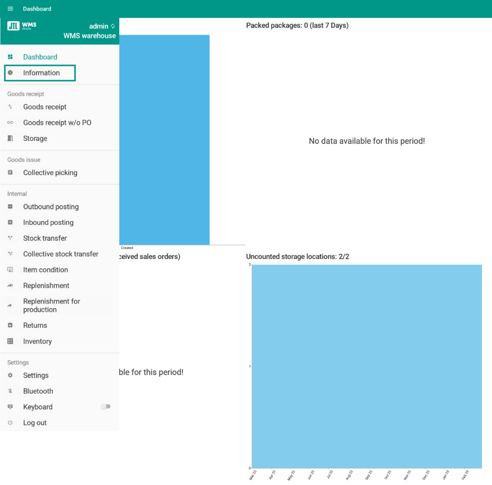Click the Information circle icon

click(x=10, y=73)
